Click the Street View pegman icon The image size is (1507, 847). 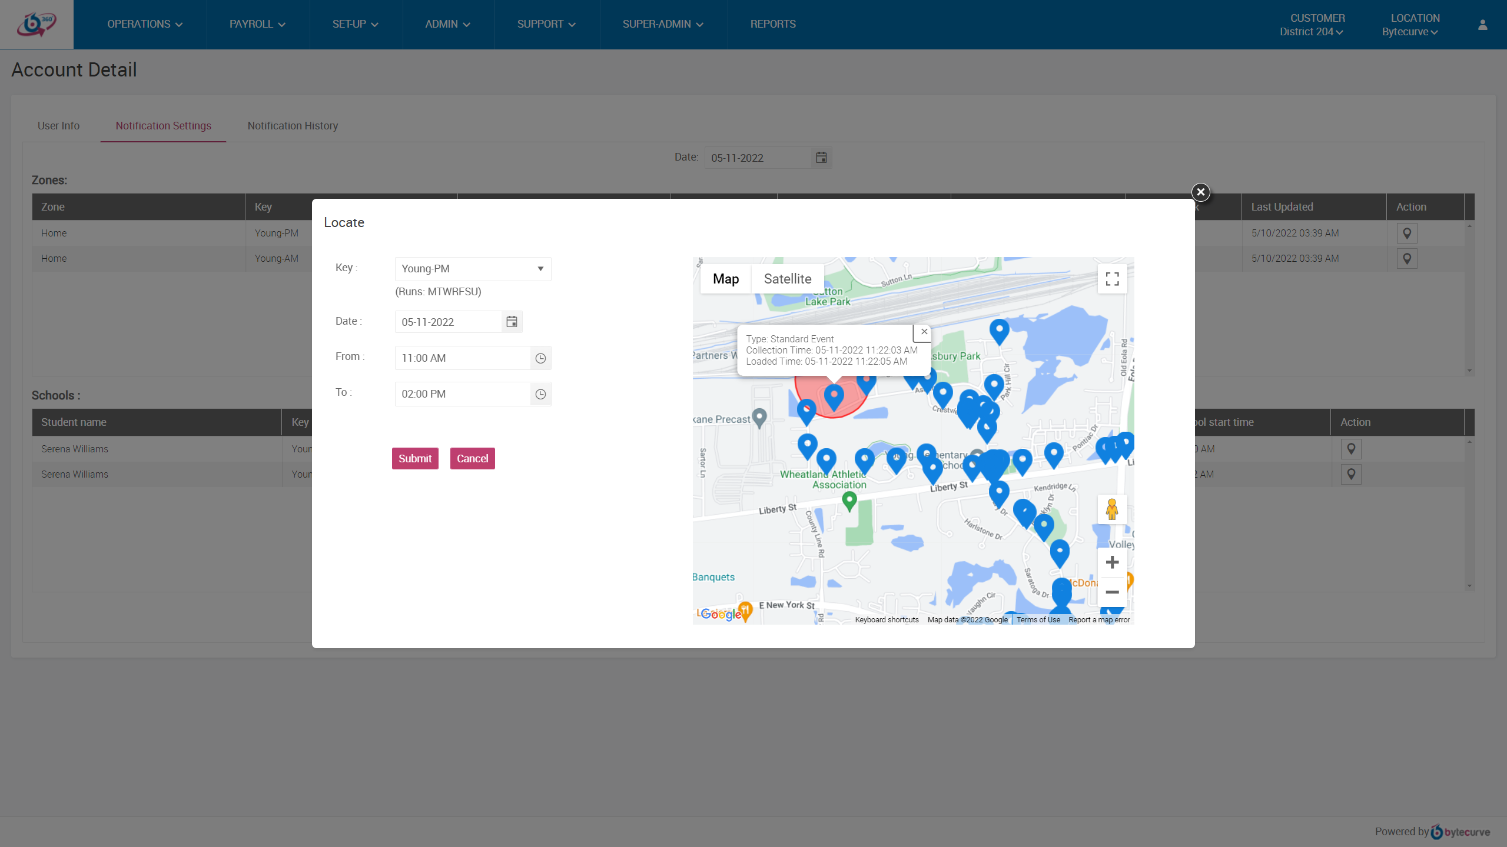pyautogui.click(x=1111, y=509)
